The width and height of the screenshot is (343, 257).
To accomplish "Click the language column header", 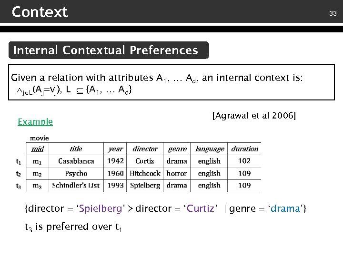I will [x=209, y=149].
